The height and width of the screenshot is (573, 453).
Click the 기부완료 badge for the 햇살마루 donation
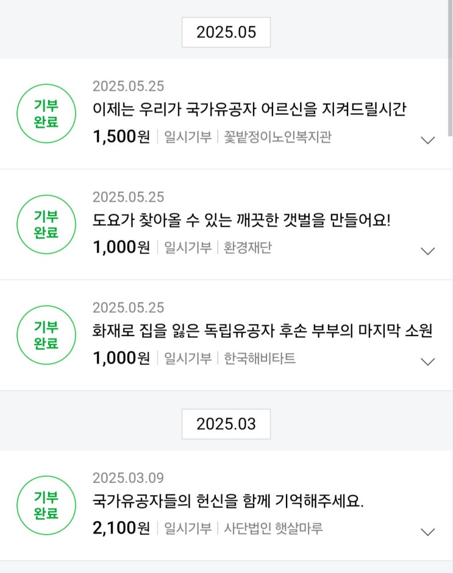46,505
